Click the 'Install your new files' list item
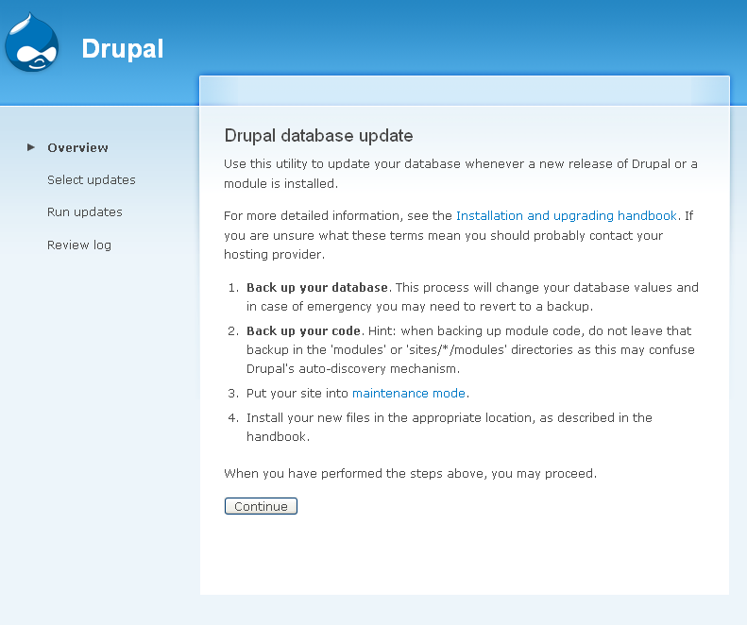 click(x=450, y=427)
